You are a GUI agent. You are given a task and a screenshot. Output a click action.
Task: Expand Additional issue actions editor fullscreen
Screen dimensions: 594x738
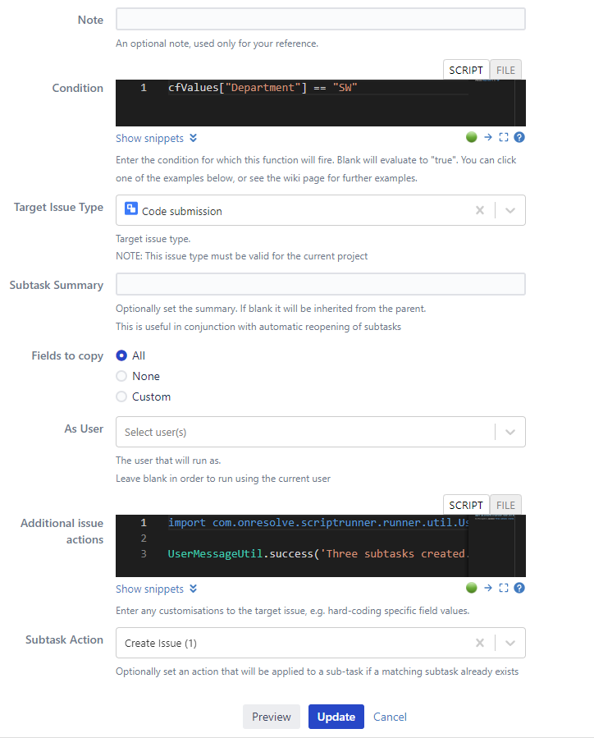504,588
